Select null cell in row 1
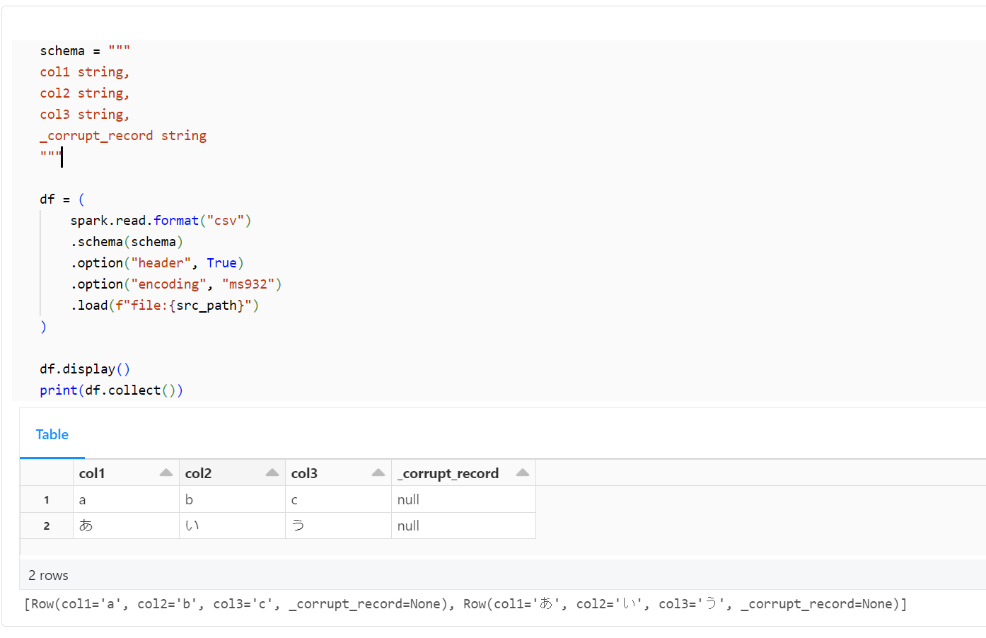 [463, 499]
